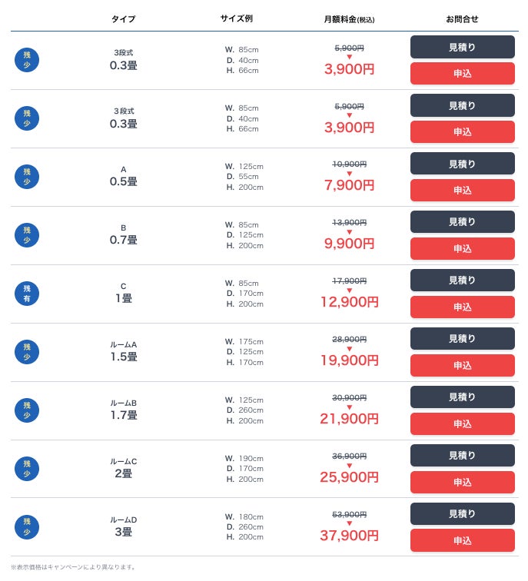
Task: Click the 残少 badge in the ルームB row
Action: tap(27, 410)
